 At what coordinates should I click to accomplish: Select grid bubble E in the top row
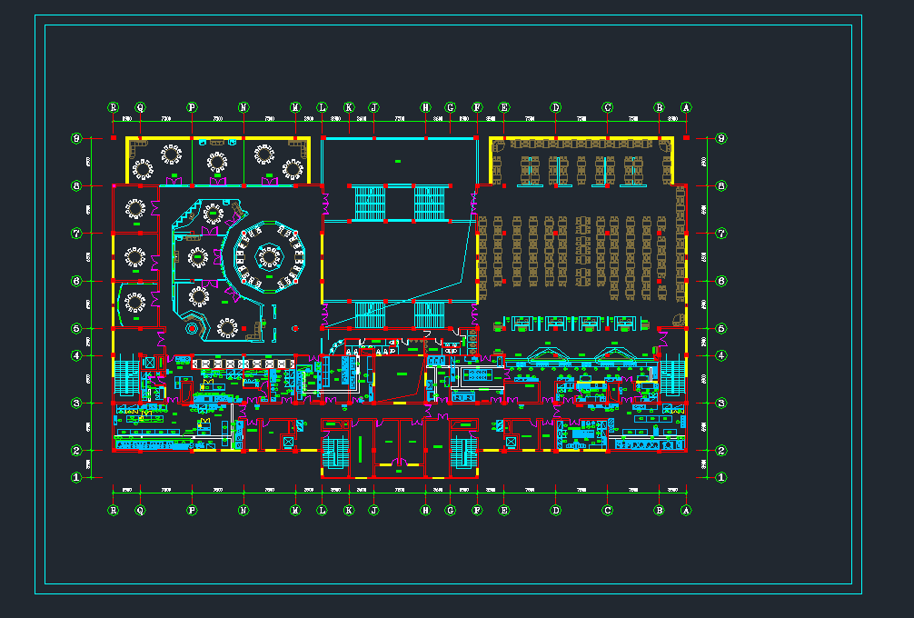point(504,107)
